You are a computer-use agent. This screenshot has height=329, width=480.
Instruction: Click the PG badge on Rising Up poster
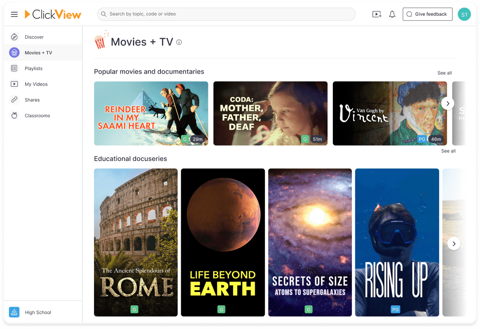coord(396,309)
